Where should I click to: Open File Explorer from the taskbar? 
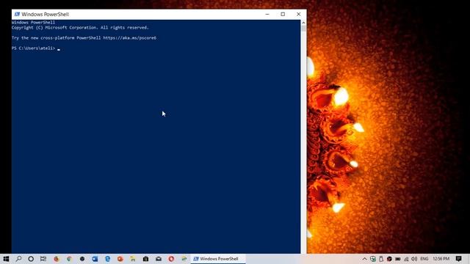click(x=133, y=259)
